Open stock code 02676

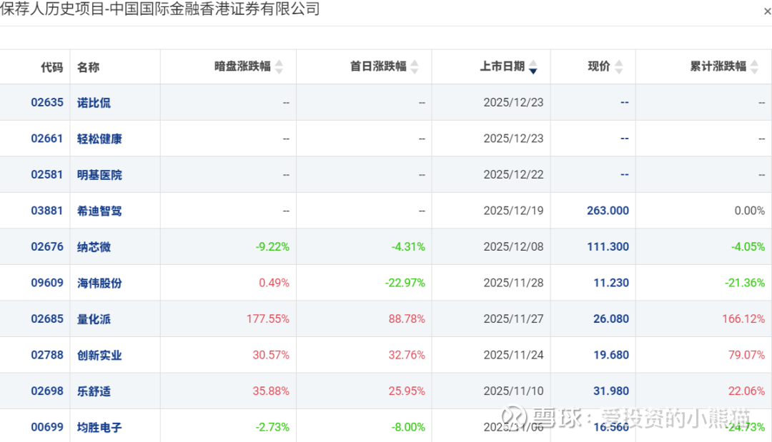(x=47, y=247)
